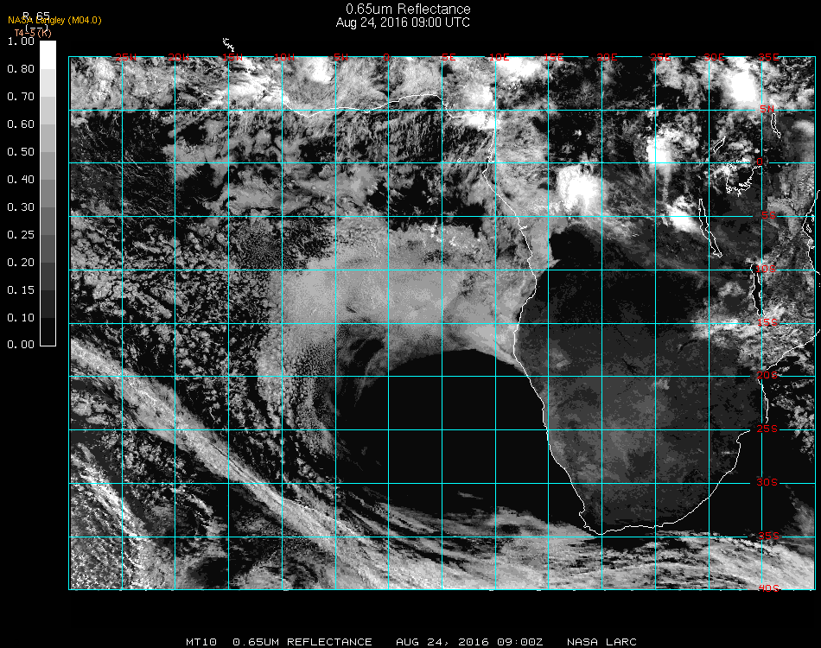The width and height of the screenshot is (821, 648).
Task: Select the 0.20 colorbar scale value
Action: pyautogui.click(x=21, y=263)
